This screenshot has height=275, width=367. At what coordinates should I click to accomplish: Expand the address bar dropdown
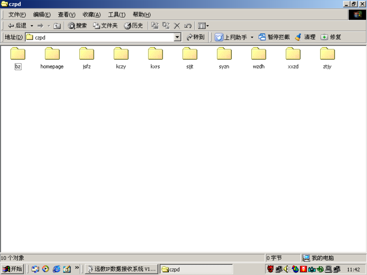coord(177,37)
